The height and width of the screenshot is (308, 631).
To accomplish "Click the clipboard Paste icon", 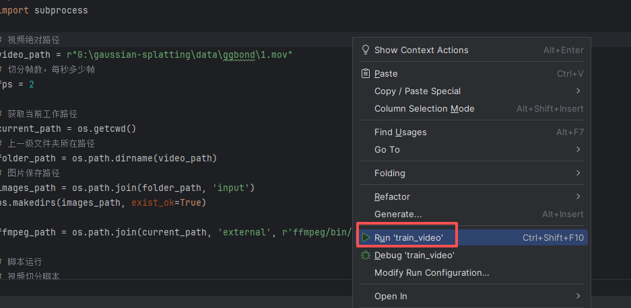I will 366,73.
